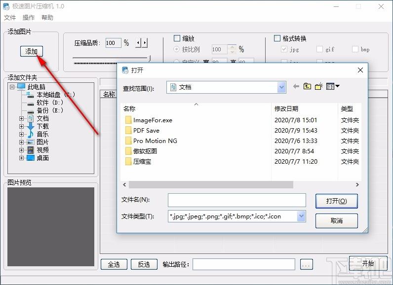Click the 压缩品质 value field
The height and width of the screenshot is (285, 393).
coord(113,43)
